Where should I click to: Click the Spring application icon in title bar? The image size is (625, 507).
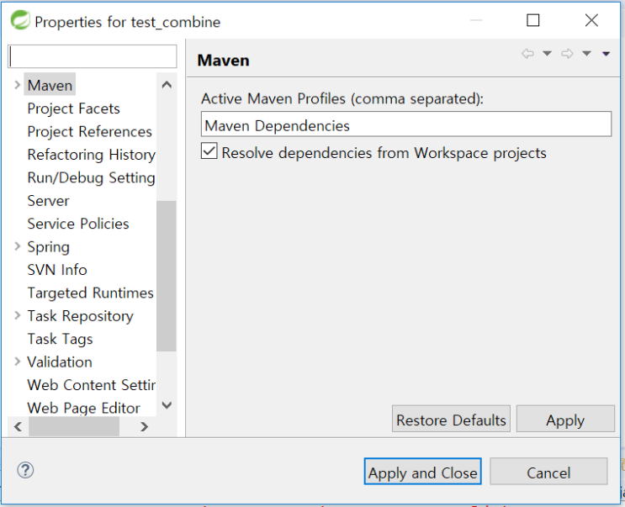click(20, 20)
